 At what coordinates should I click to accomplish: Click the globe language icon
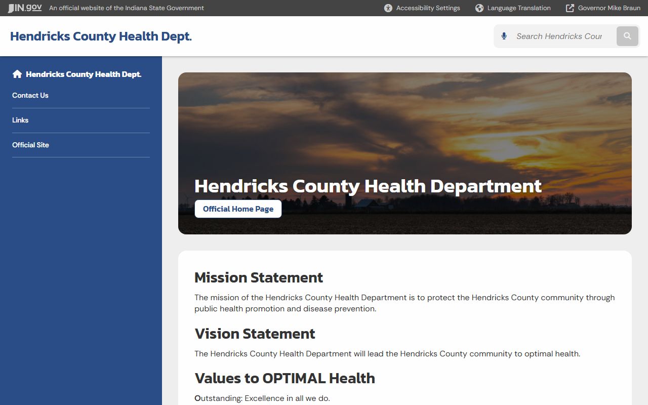point(479,8)
